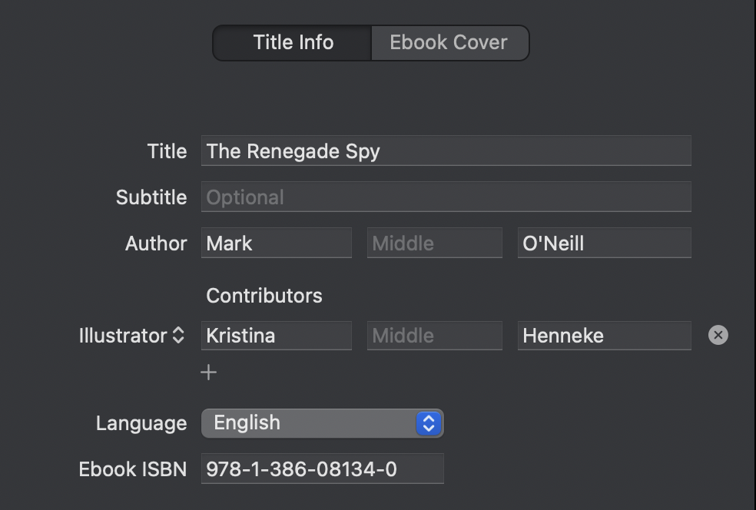Click the illustrator last name field Henneke
Image resolution: width=756 pixels, height=510 pixels.
click(604, 336)
